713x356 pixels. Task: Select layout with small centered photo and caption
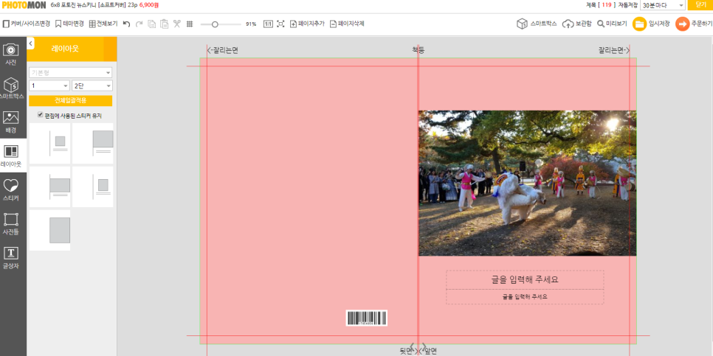[x=50, y=143]
